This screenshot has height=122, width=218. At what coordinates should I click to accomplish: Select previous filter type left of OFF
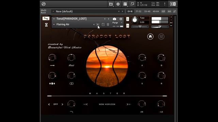[x=49, y=104]
